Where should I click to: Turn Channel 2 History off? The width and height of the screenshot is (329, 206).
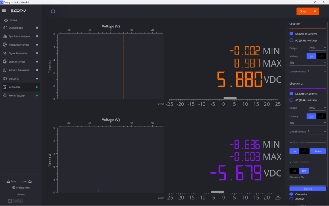tap(321, 116)
